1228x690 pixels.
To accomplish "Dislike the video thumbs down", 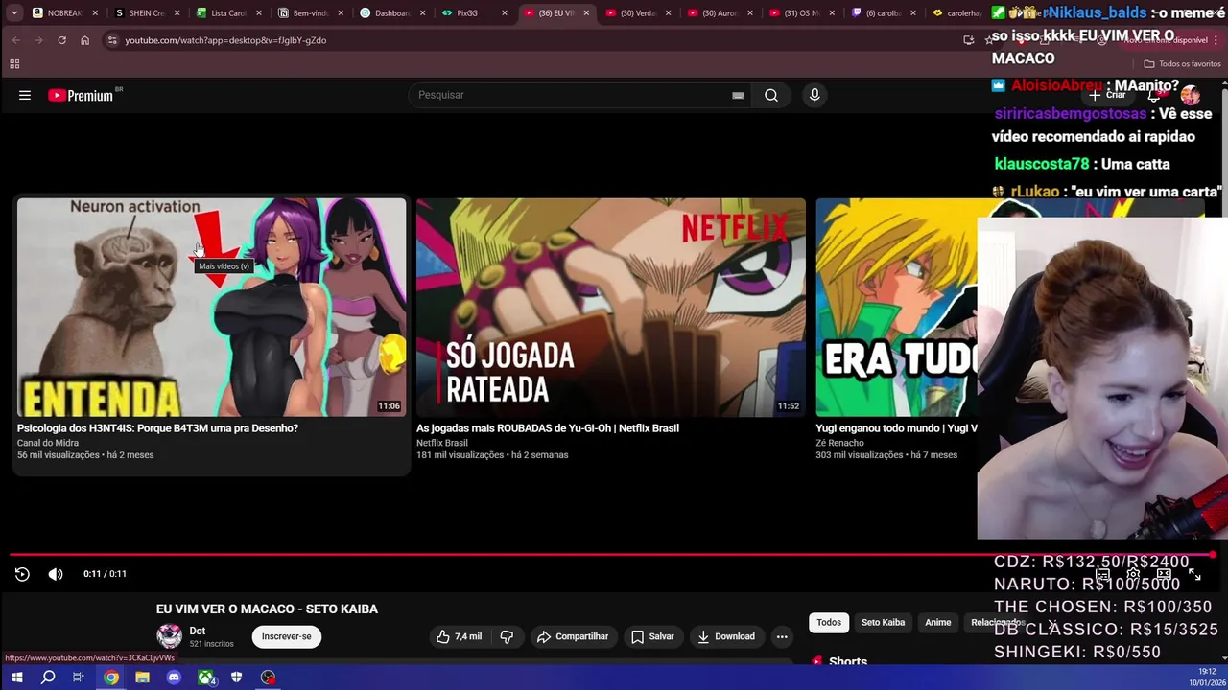I will click(x=507, y=636).
